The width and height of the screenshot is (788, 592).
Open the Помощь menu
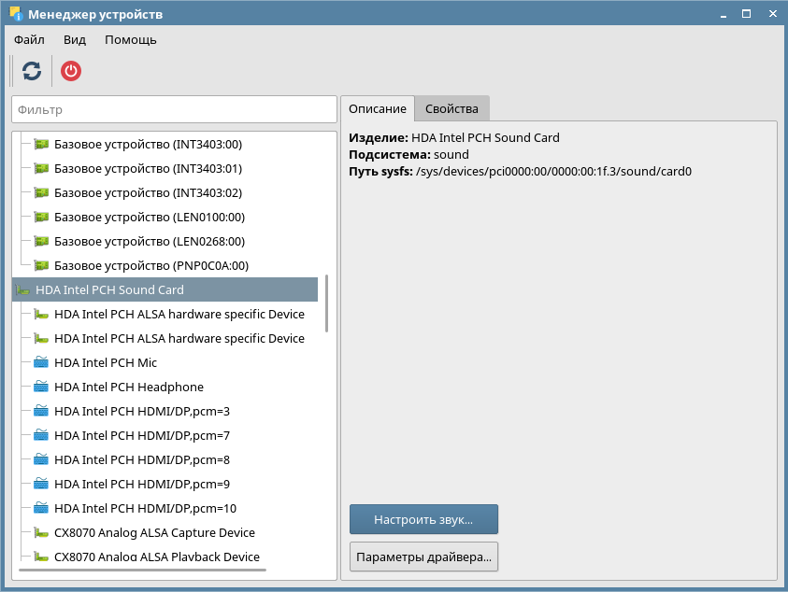[x=131, y=40]
